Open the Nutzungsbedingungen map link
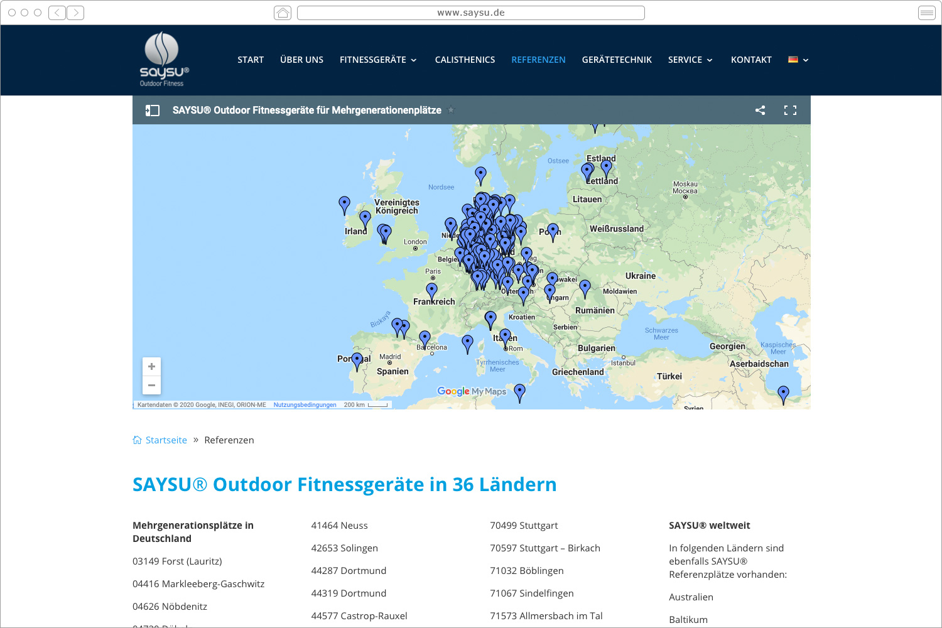 [305, 405]
